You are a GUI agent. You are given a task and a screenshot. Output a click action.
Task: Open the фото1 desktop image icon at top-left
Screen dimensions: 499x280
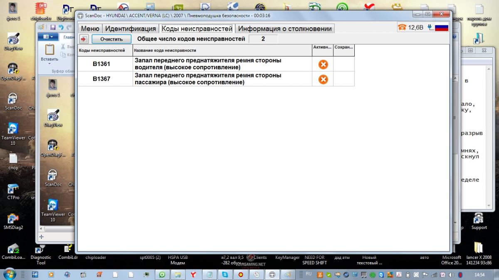[x=13, y=12]
